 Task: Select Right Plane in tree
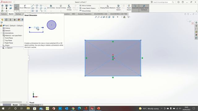8,43
